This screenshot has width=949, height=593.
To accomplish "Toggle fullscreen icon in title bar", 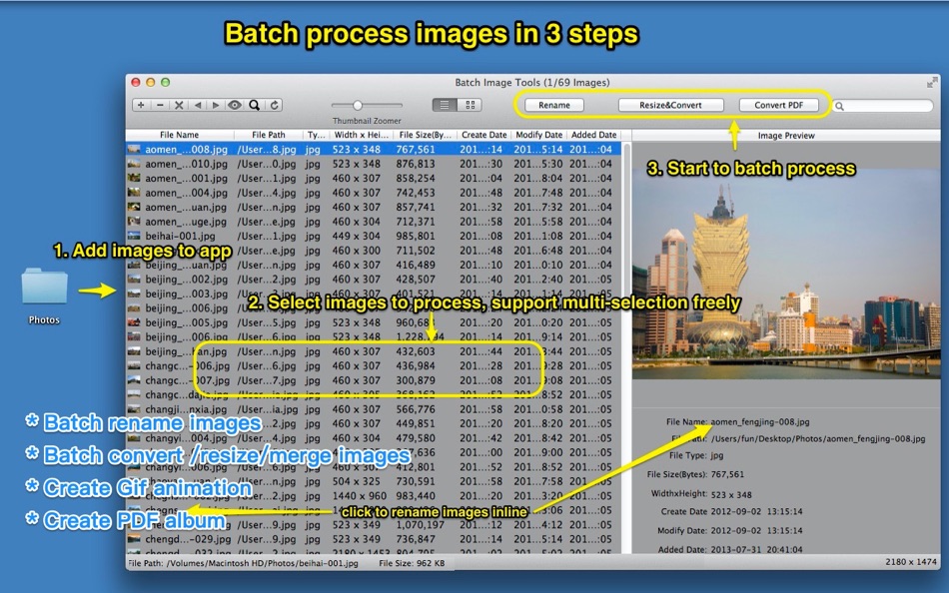I will pyautogui.click(x=931, y=83).
